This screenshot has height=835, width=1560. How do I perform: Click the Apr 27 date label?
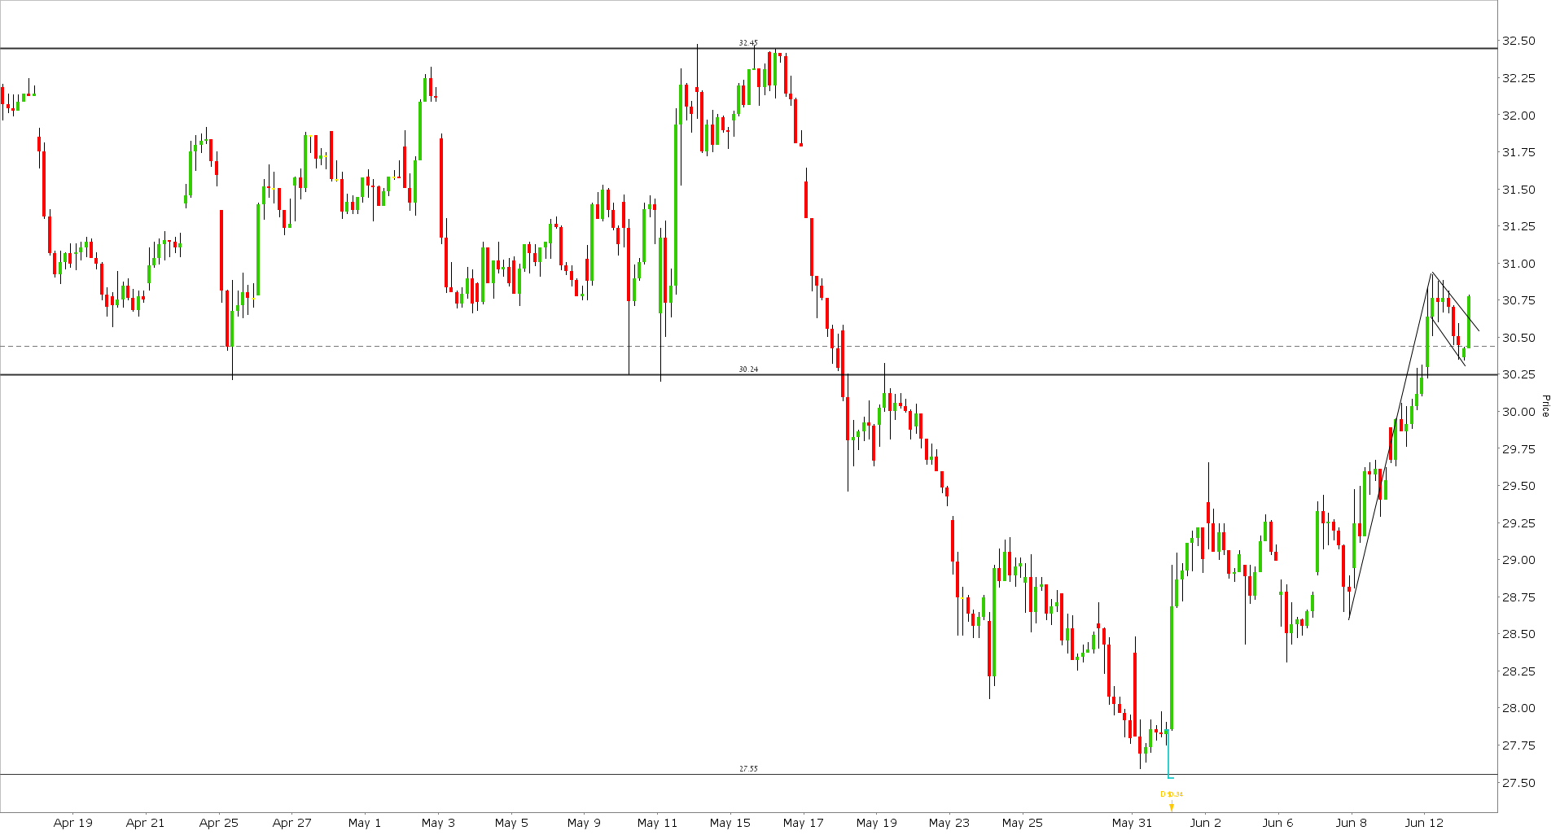tap(292, 823)
